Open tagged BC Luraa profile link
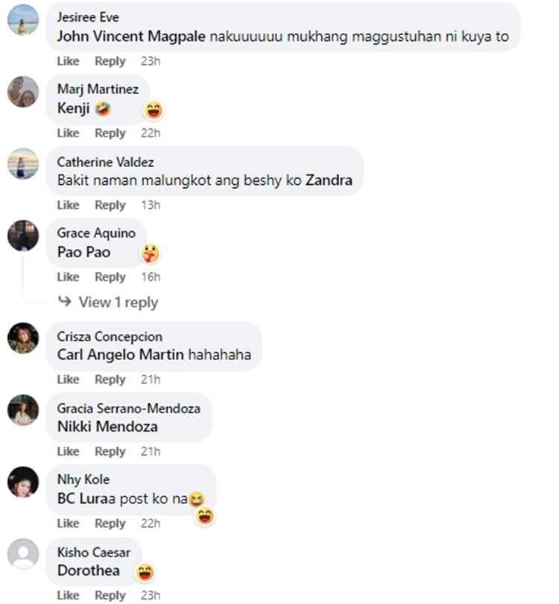559x604 pixels. (x=87, y=499)
